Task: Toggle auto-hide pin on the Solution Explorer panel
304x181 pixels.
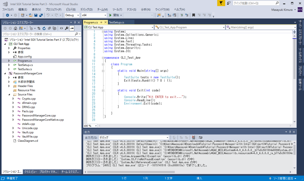Action: pos(75,22)
